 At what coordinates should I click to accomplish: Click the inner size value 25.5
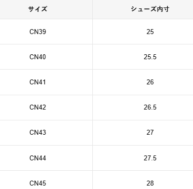(x=150, y=57)
